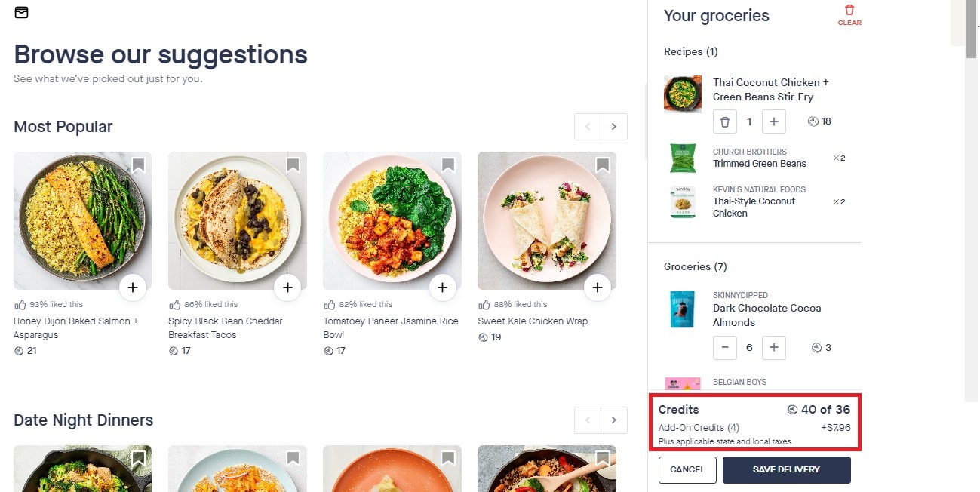
Task: Add Spicy Black Bean Breakfast Tacos with plus icon
Action: tap(287, 288)
